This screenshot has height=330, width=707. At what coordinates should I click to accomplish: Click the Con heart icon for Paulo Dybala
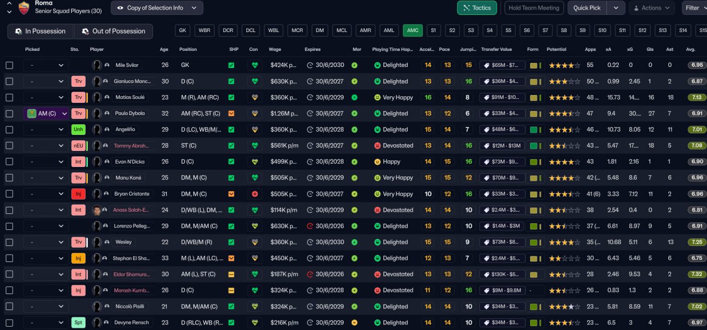coord(255,113)
